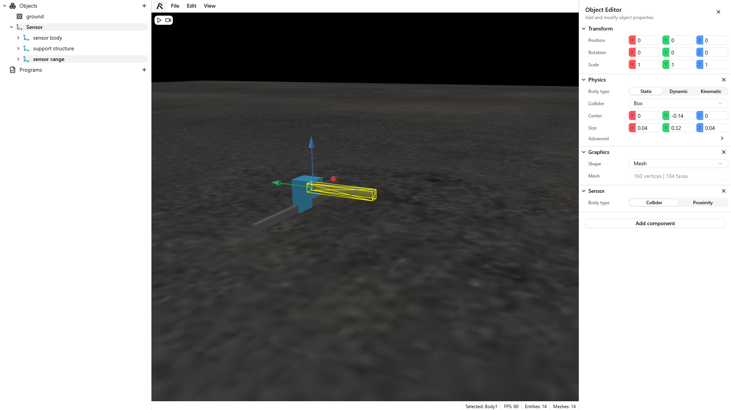
Task: Click the Add component button
Action: pyautogui.click(x=655, y=223)
